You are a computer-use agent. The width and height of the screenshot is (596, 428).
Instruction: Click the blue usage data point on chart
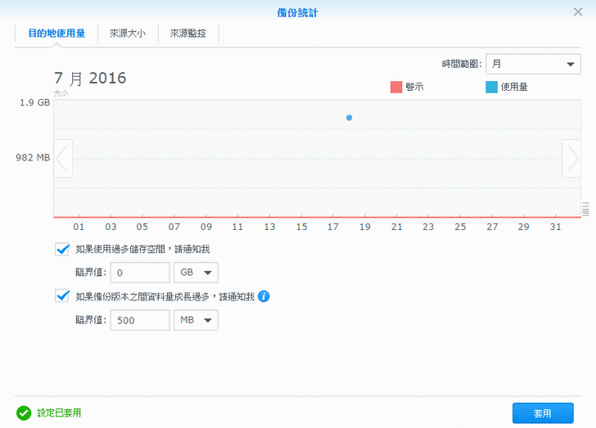(349, 118)
